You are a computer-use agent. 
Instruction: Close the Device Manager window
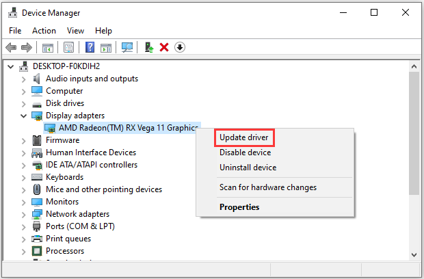406,13
